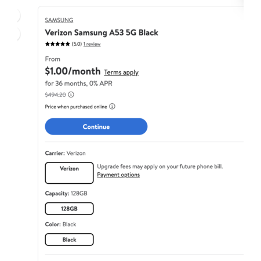Click the struck-through $494.20 price
This screenshot has height=261, width=261.
click(56, 95)
